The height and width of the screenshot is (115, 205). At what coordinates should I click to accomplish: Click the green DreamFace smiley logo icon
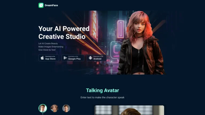41,5
